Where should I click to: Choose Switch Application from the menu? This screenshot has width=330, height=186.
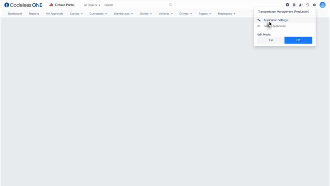point(275,26)
